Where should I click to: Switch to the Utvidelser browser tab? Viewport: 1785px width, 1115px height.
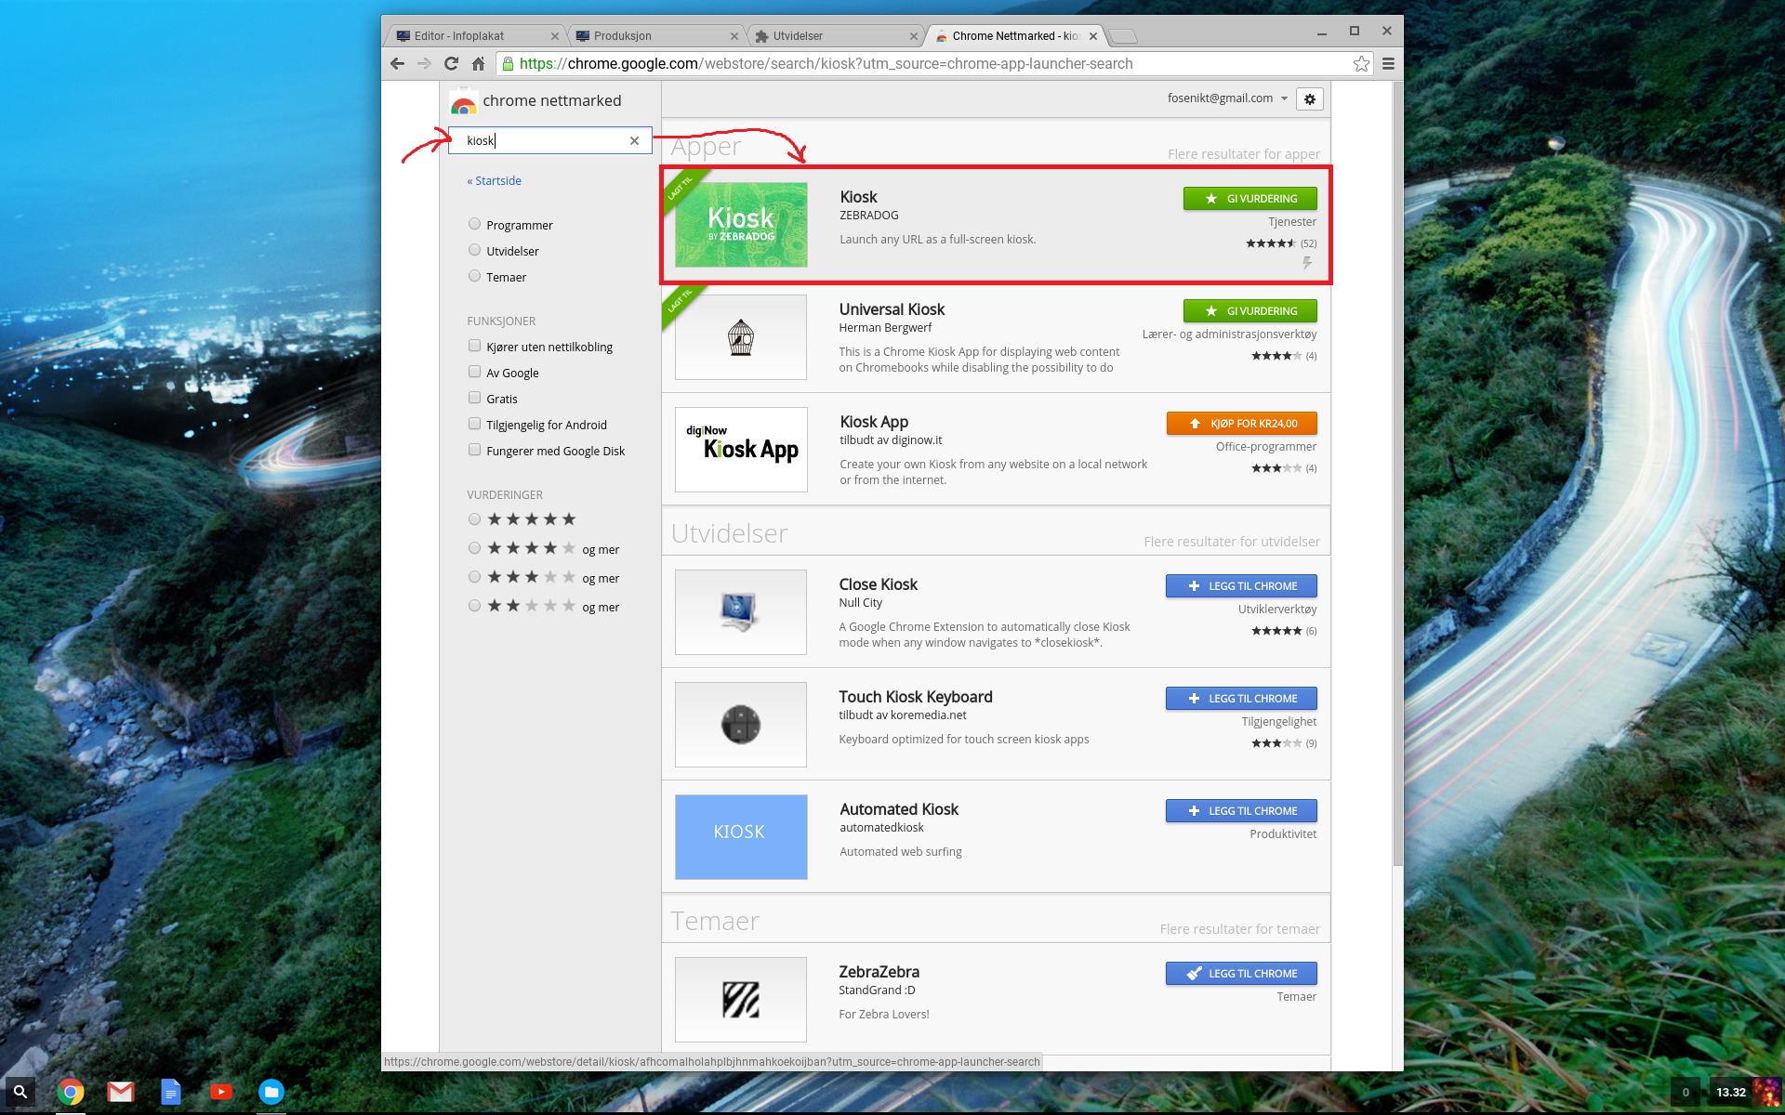(x=834, y=35)
